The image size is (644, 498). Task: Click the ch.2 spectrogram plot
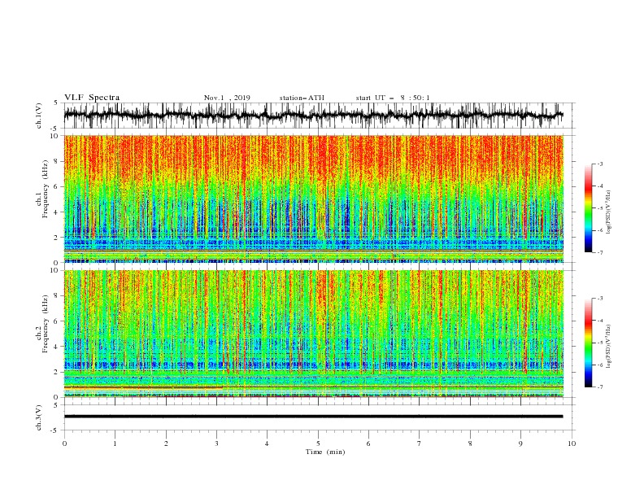point(313,334)
